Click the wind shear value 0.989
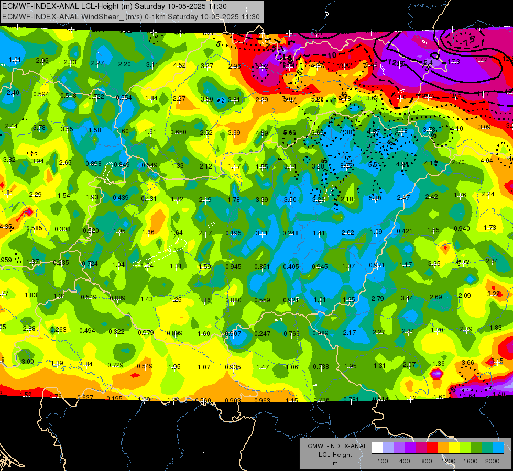Image resolution: width=513 pixels, height=471 pixels. 320,333
